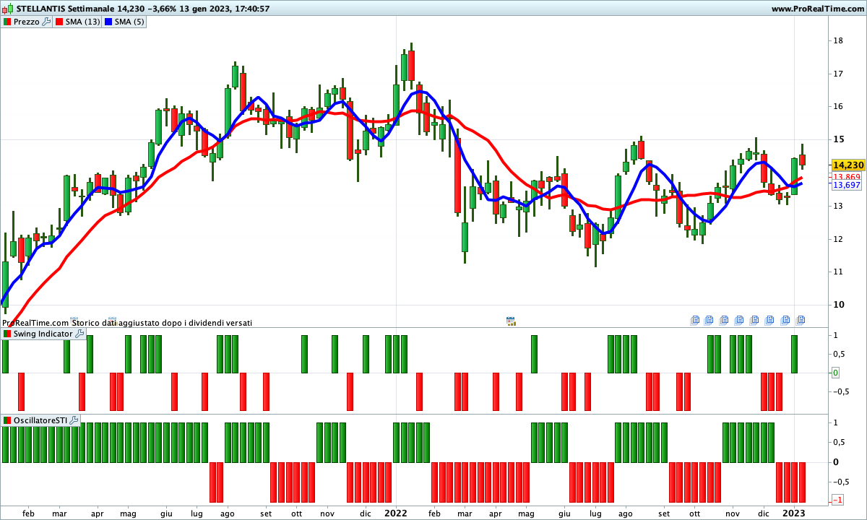
Task: Click the 2023 year label on the time axis
Action: point(795,513)
